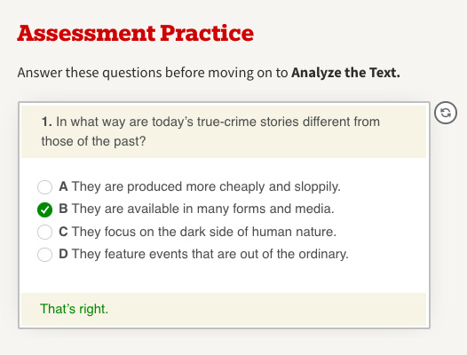
Task: Click the question line 'those of the past?'
Action: point(93,141)
